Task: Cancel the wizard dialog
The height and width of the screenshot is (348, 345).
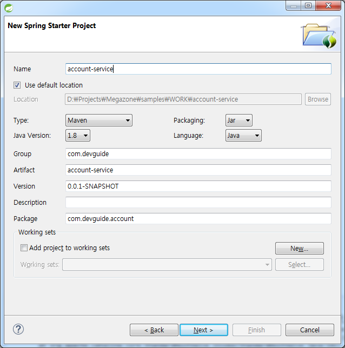Action: tap(310, 330)
